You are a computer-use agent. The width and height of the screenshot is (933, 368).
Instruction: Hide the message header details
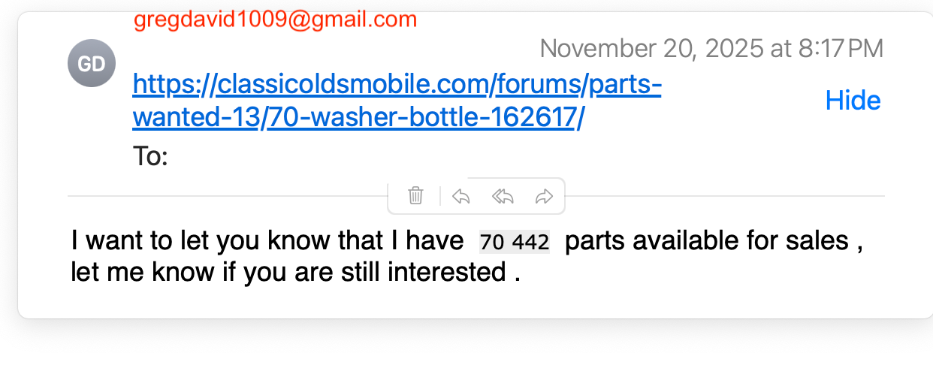pyautogui.click(x=853, y=100)
